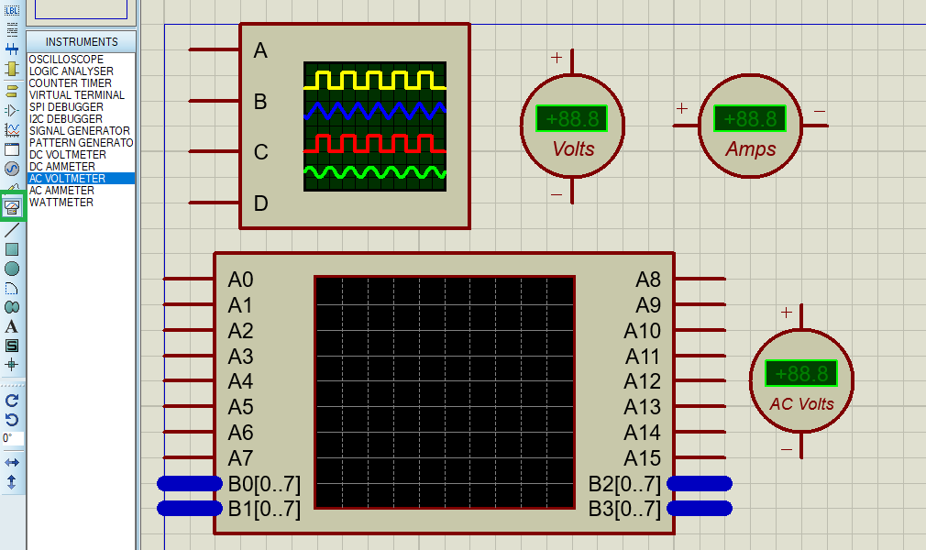Select DC VOLTMETER in the list
The image size is (926, 550).
[82, 155]
